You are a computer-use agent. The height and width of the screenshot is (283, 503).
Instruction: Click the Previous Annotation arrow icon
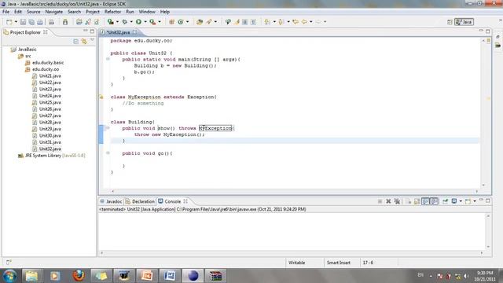281,22
